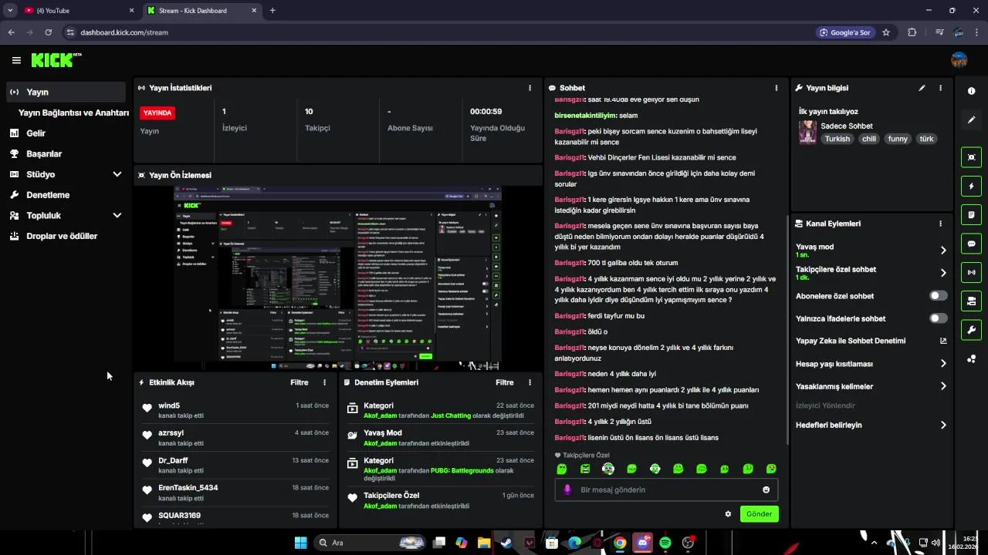
Task: Open the emoji picker in message box
Action: [x=766, y=489]
